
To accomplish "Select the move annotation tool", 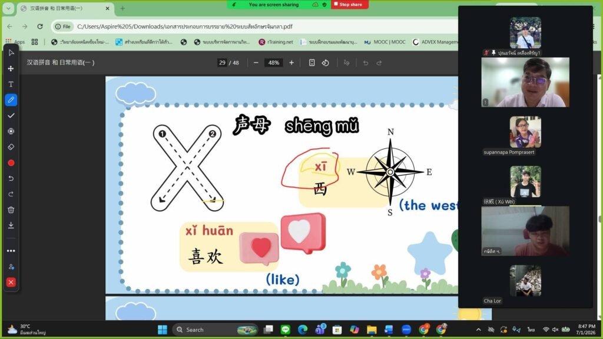I will 11,68.
